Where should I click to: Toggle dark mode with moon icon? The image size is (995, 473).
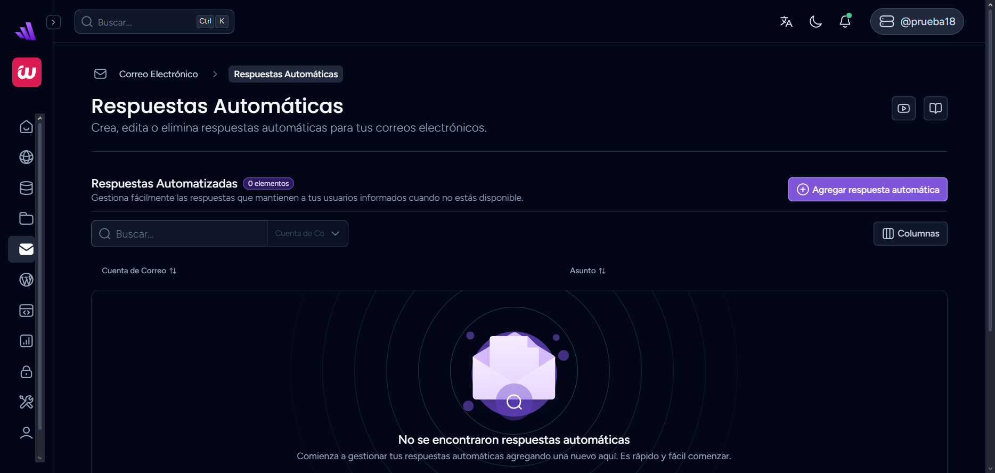[x=815, y=22]
